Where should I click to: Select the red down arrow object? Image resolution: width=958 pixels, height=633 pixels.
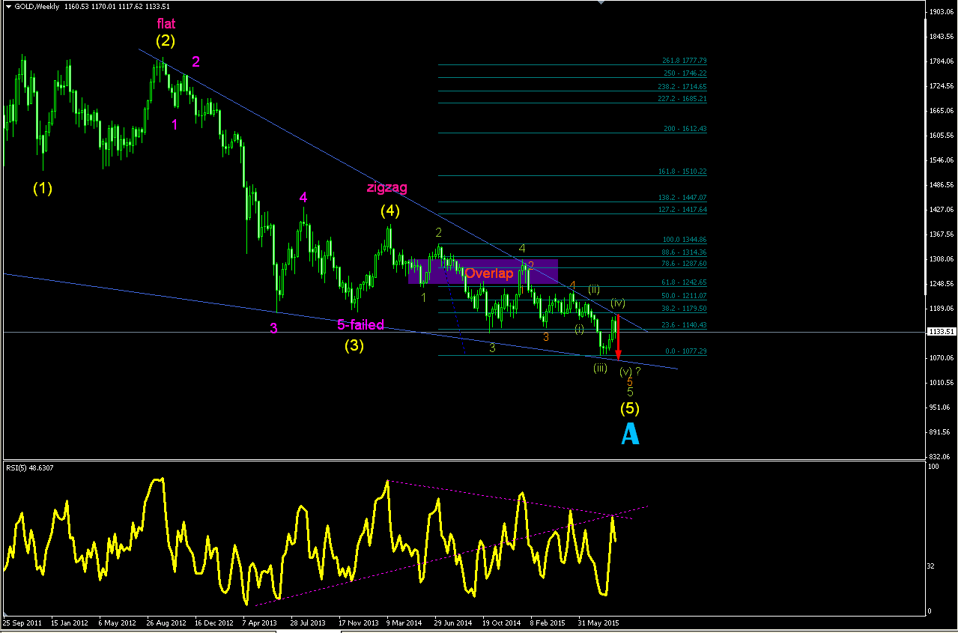[x=618, y=337]
